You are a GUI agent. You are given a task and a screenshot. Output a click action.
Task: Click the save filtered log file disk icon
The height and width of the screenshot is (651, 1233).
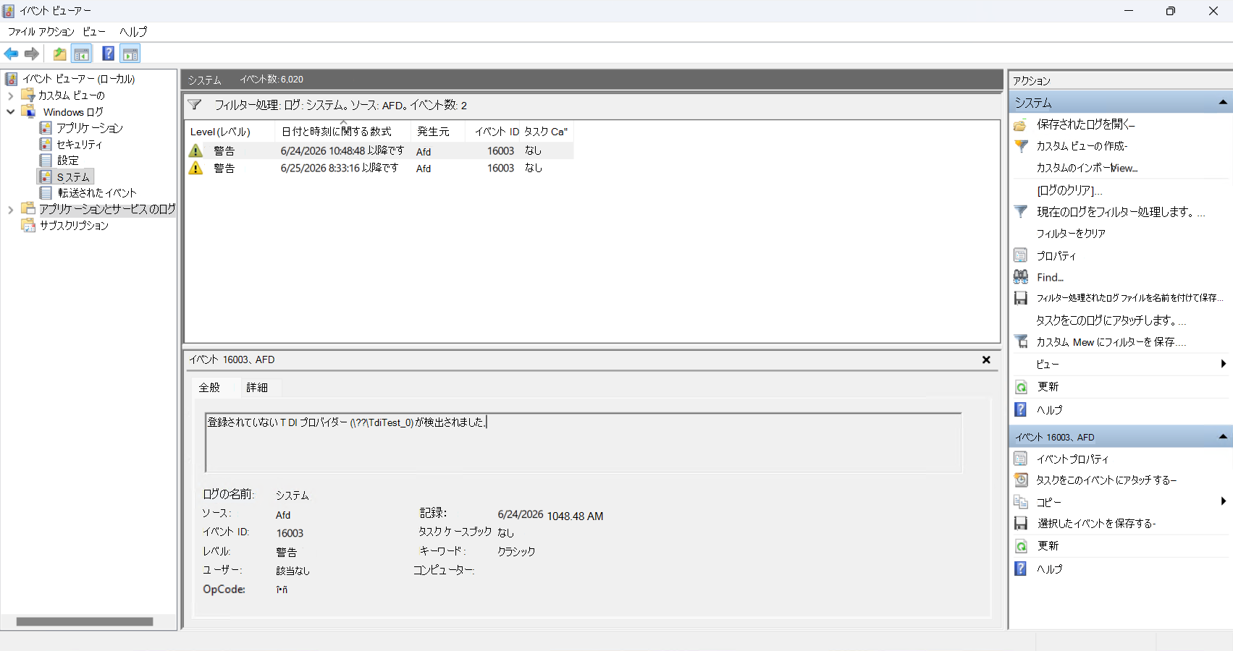1021,298
